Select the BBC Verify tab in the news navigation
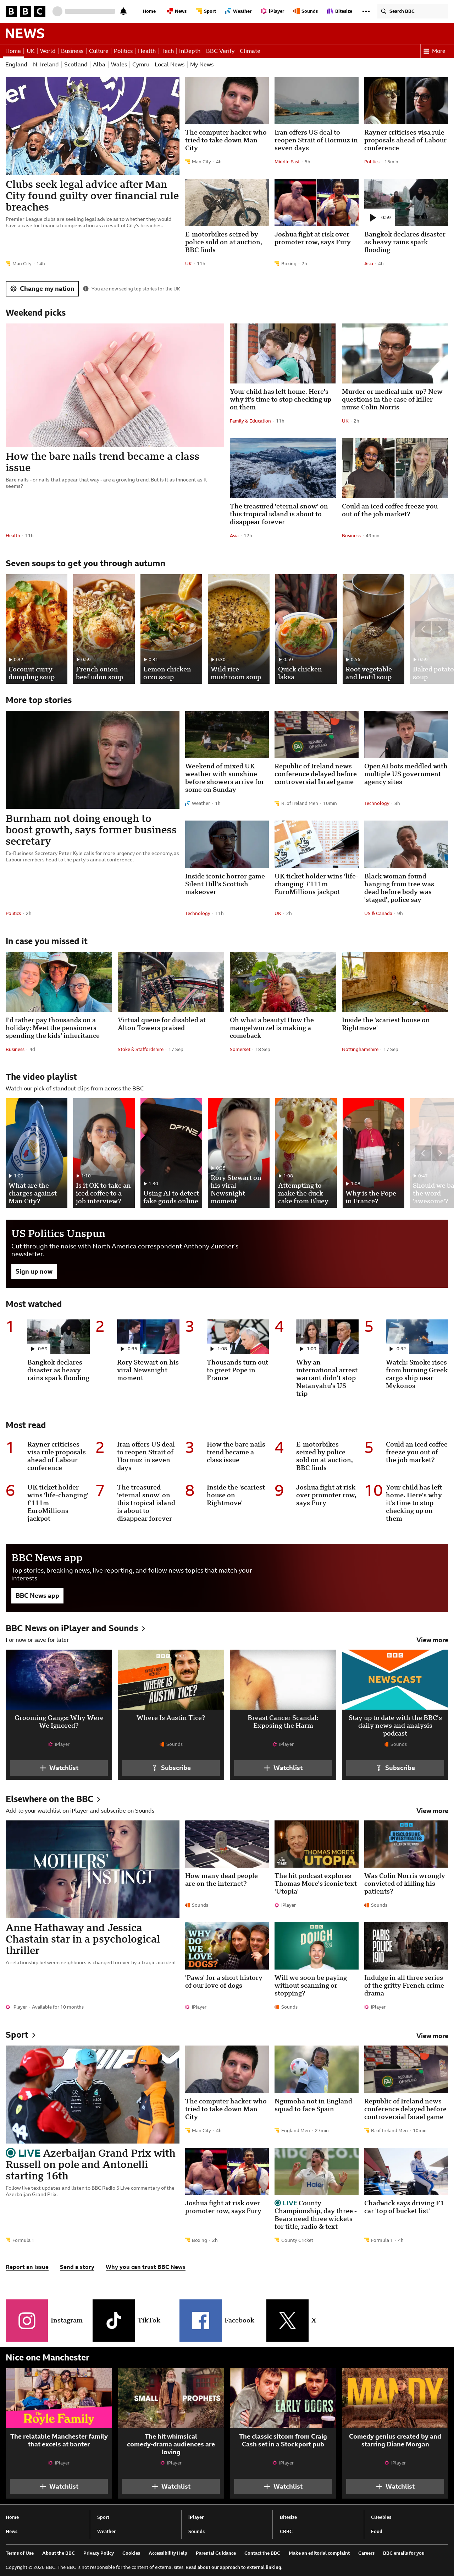 click(220, 51)
